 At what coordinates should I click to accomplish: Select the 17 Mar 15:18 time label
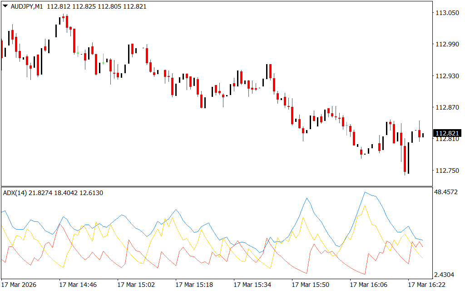pos(194,285)
